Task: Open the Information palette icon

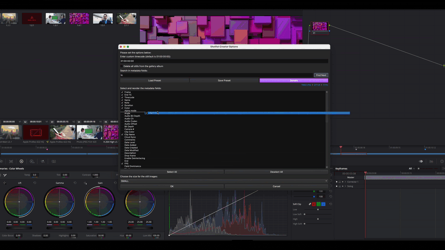Action: pyautogui.click(x=442, y=161)
